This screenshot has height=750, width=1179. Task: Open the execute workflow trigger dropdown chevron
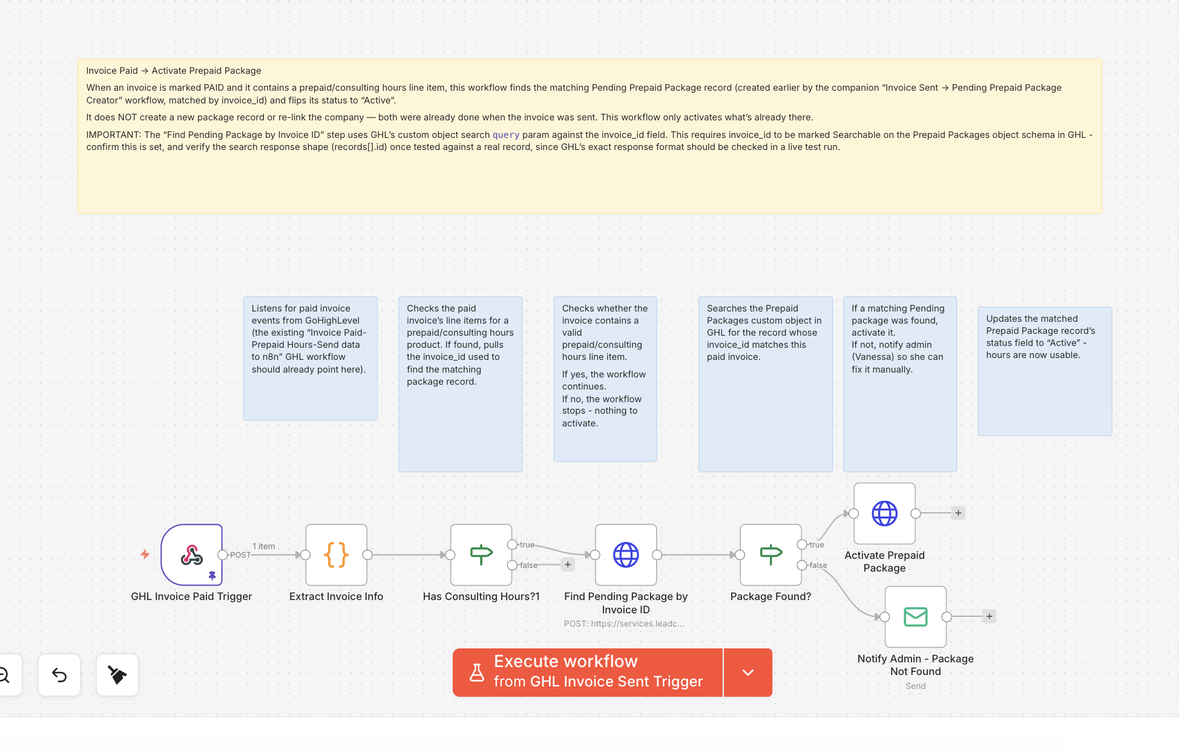click(x=748, y=673)
